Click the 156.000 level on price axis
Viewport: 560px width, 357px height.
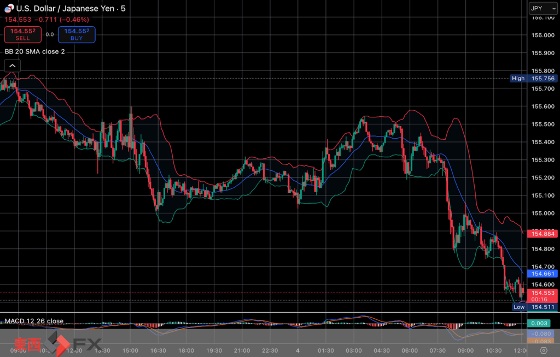pyautogui.click(x=543, y=35)
